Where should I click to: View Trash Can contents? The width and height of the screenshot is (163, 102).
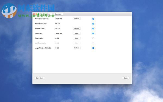click(x=77, y=33)
